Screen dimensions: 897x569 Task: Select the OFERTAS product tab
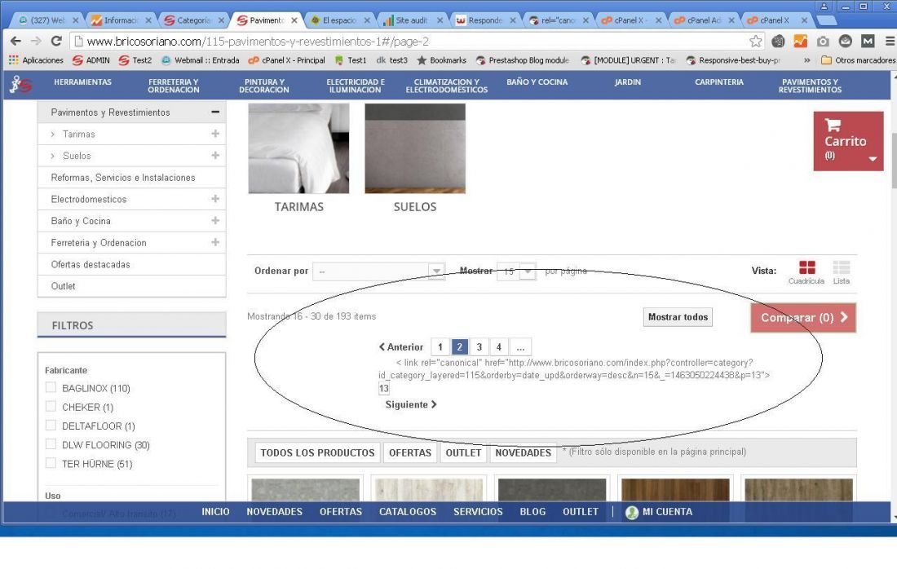click(410, 452)
